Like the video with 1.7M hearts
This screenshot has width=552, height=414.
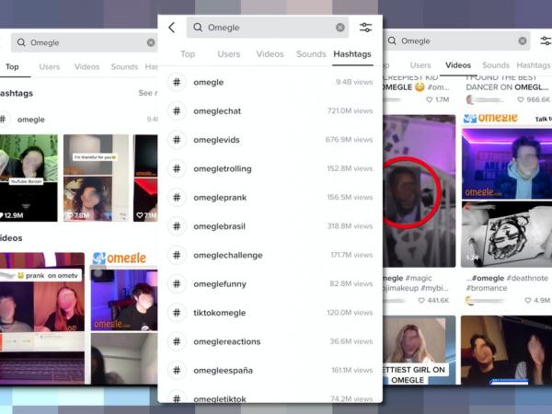[429, 99]
